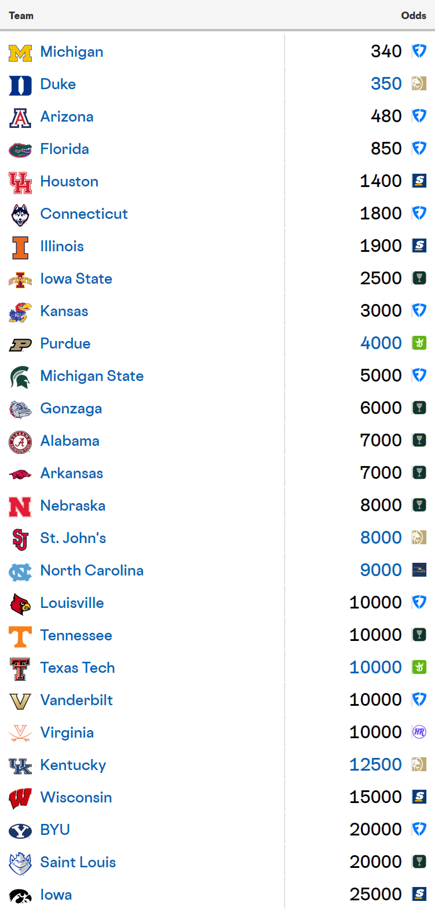Image resolution: width=435 pixels, height=909 pixels.
Task: Click sportsbook icon next to North Carolina's odds
Action: coord(419,570)
